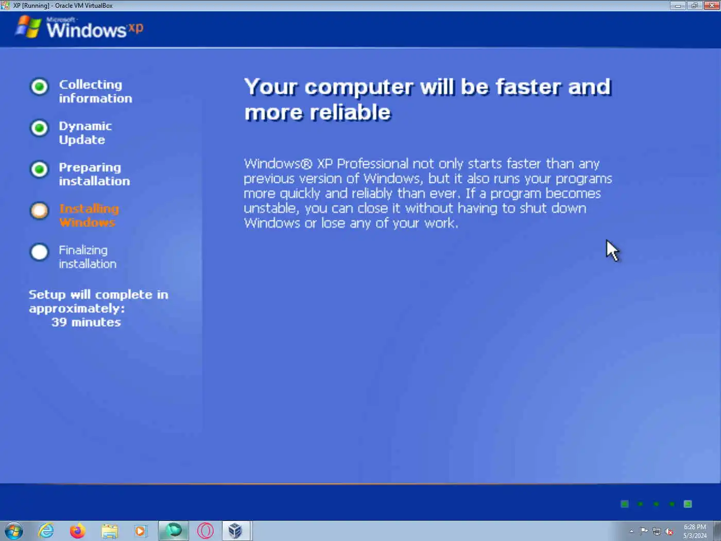Minimize the XP VirtualBox window
The width and height of the screenshot is (721, 541).
[x=678, y=5]
